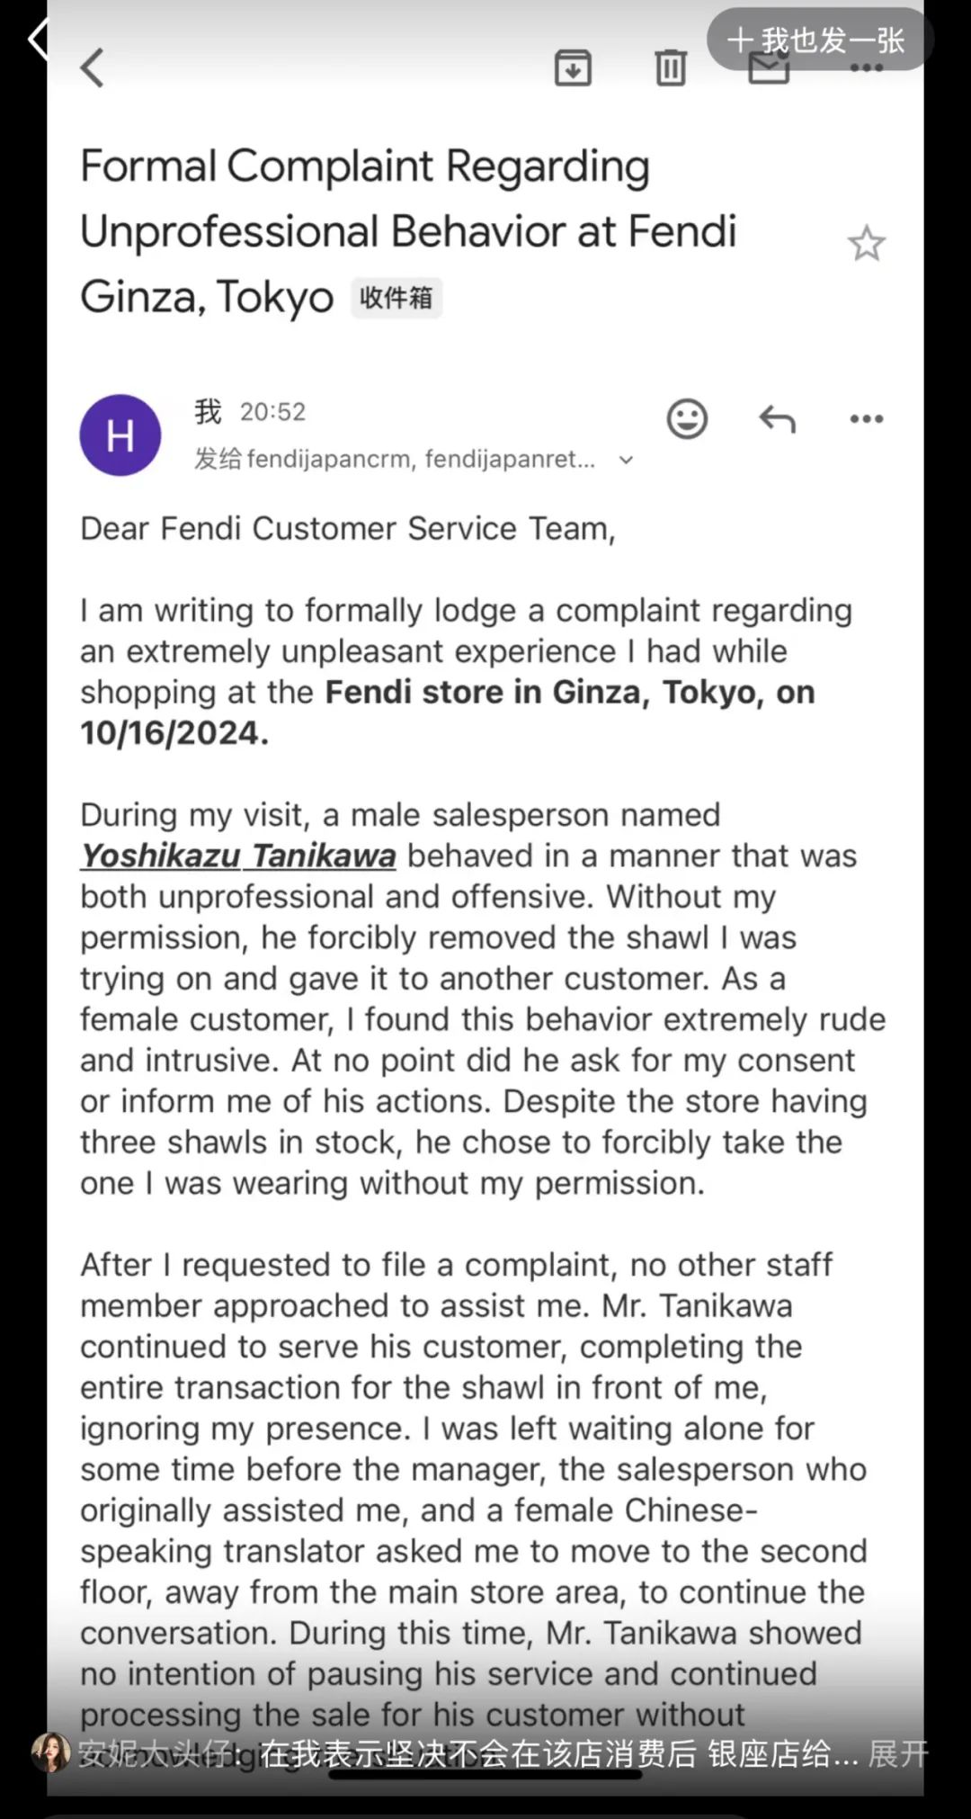Screen dimensions: 971x1819
Task: Open the message's three-dot options menu
Action: 866,419
